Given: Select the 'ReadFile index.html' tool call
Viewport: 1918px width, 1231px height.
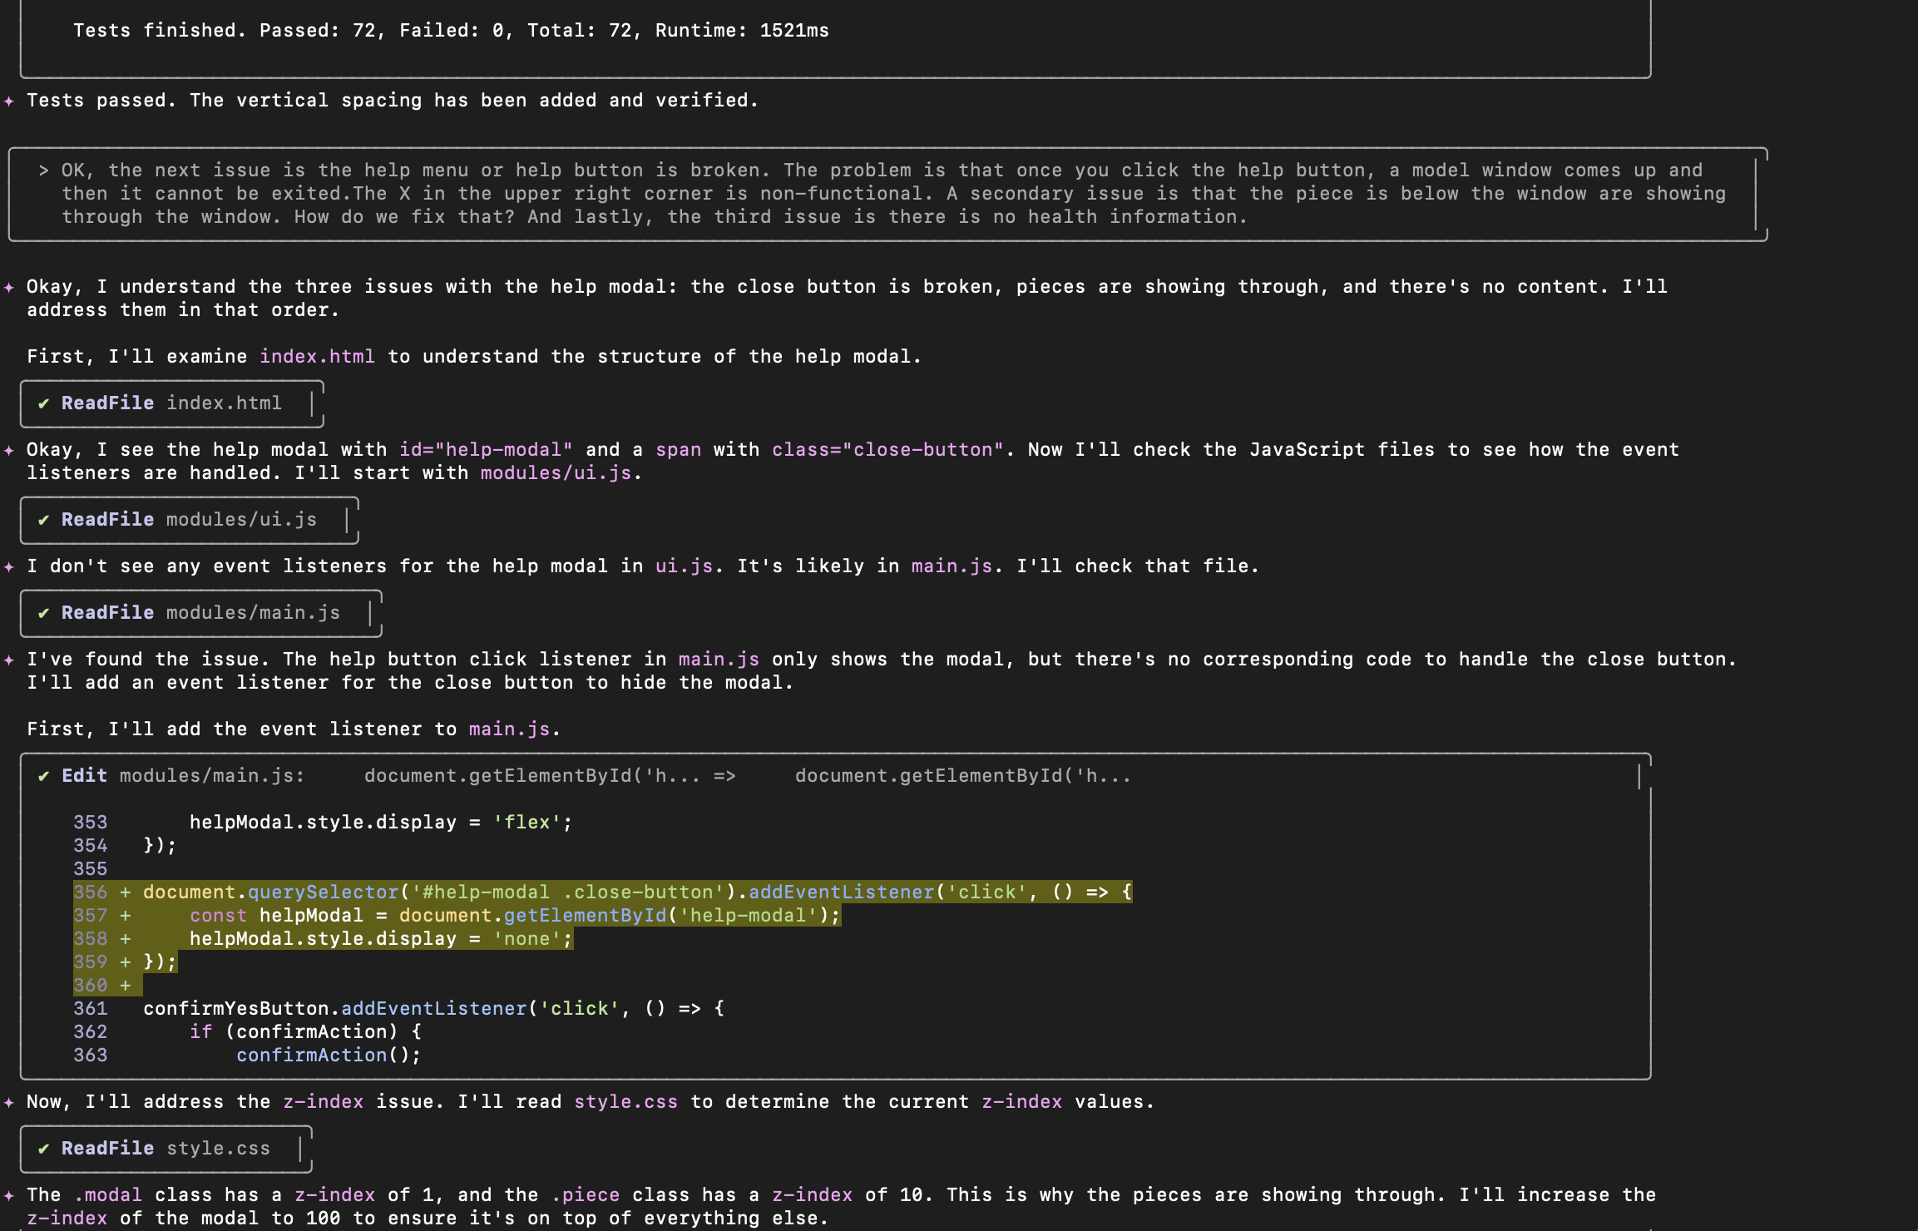Looking at the screenshot, I should coord(171,403).
